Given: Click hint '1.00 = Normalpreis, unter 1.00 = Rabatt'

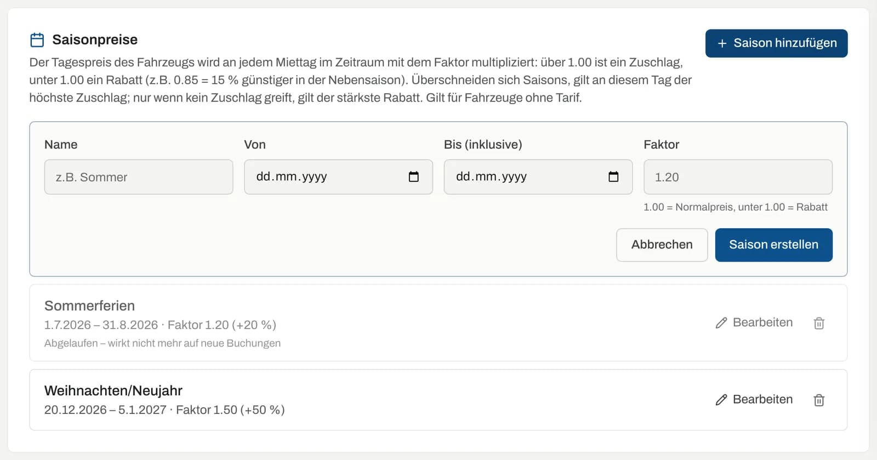Looking at the screenshot, I should pyautogui.click(x=736, y=207).
